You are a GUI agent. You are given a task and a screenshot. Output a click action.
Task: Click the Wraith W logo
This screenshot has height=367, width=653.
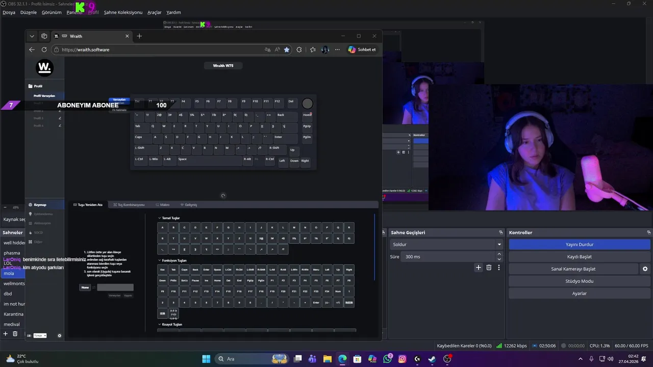click(45, 67)
